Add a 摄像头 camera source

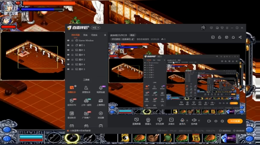[x=148, y=121]
